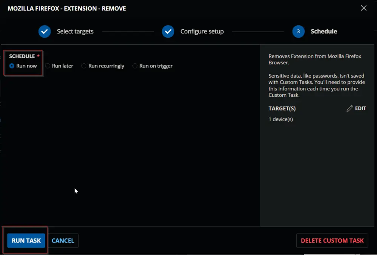The width and height of the screenshot is (377, 255).
Task: Click the 'Sensitive data, like passwords' note
Action: (x=317, y=86)
